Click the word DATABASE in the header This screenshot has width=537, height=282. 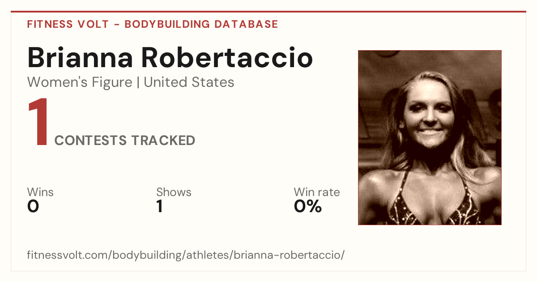tap(246, 24)
